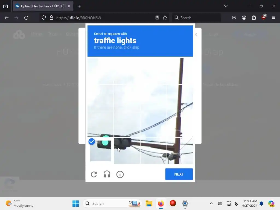Open the Copilot preview icon in the tray
This screenshot has width=280, height=210.
[x=271, y=203]
